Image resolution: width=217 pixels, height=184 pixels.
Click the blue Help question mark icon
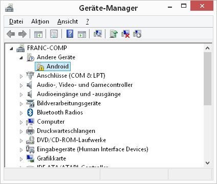(x=70, y=34)
